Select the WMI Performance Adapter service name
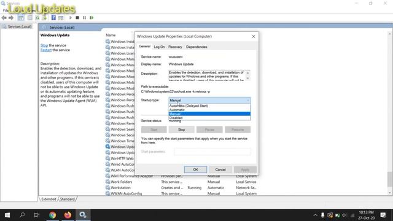Image resolution: width=393 pixels, height=221 pixels. [132, 176]
